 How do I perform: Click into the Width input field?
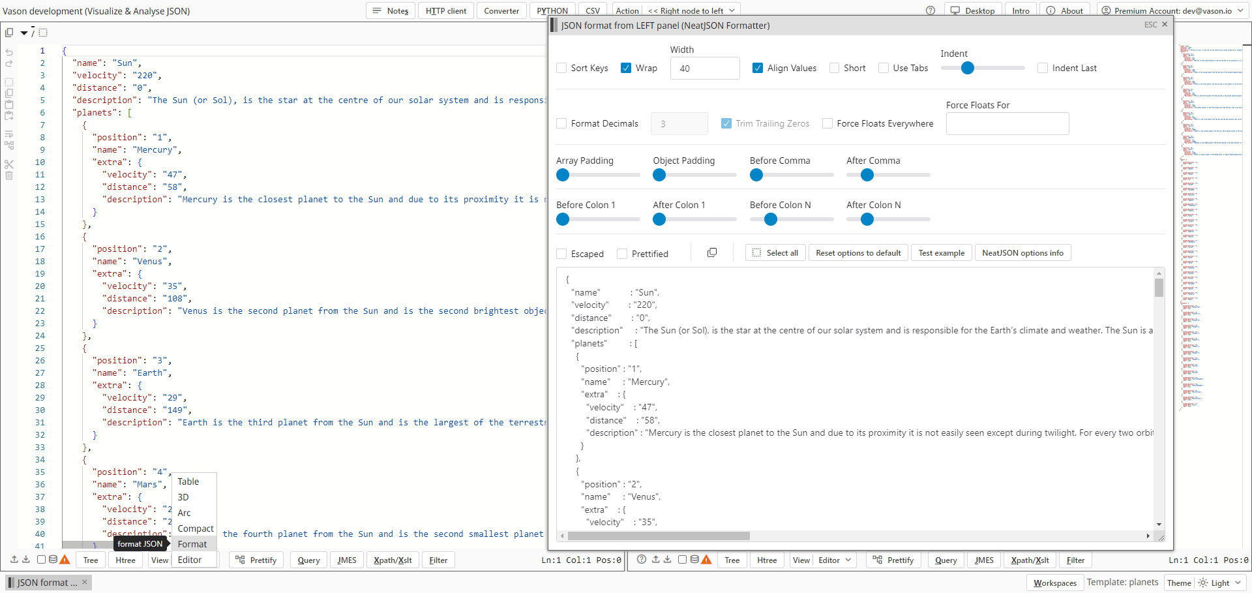(704, 68)
